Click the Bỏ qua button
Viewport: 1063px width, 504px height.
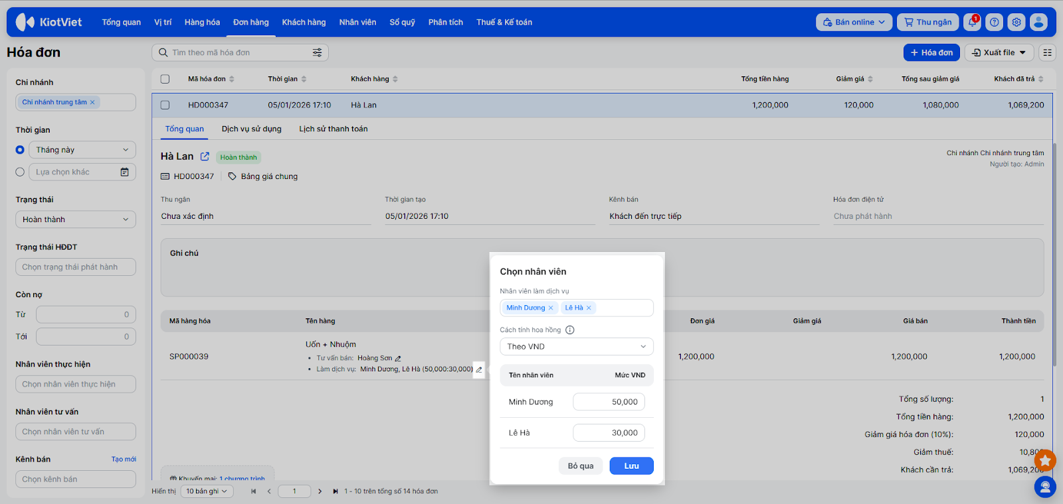click(x=580, y=466)
